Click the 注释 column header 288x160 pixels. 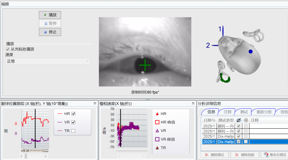click(254, 120)
